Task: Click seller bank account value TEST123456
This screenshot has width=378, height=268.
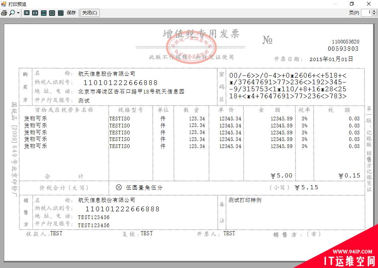Action: [94, 225]
